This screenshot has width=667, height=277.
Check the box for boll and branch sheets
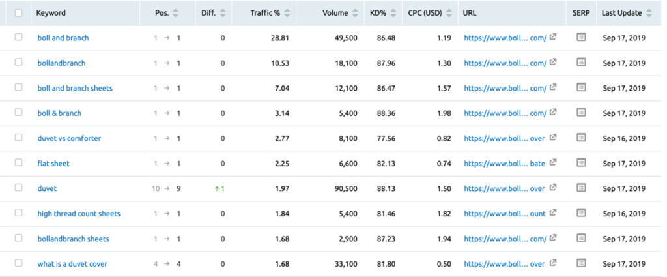pos(18,87)
